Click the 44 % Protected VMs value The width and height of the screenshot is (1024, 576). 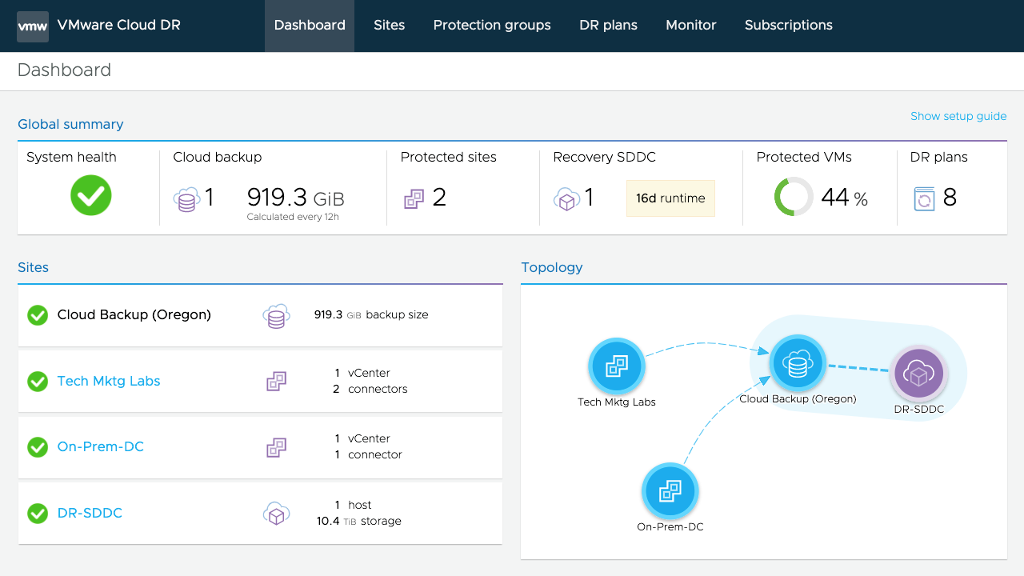point(845,198)
